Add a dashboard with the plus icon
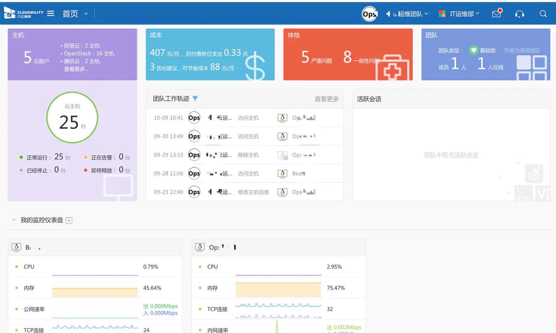 tap(69, 221)
